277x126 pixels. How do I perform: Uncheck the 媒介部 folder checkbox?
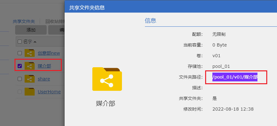coord(20,66)
